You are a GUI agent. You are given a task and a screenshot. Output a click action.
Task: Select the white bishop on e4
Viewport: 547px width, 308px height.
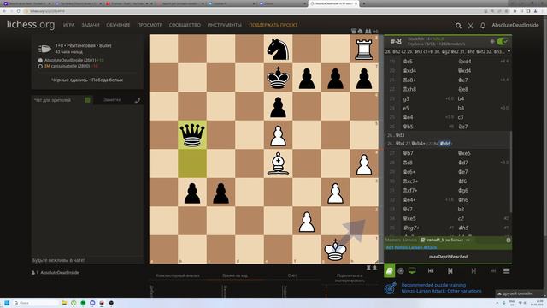click(x=278, y=163)
